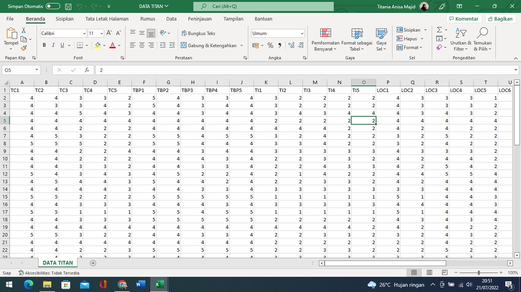Click the Komentar button
521x292 pixels.
[x=464, y=19]
